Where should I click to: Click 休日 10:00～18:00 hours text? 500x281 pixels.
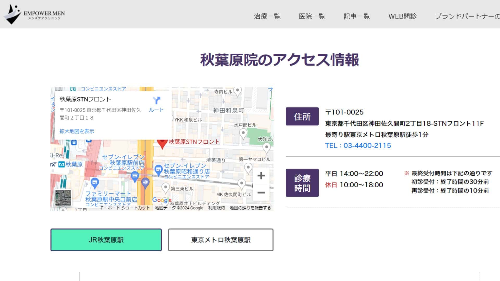tap(354, 185)
